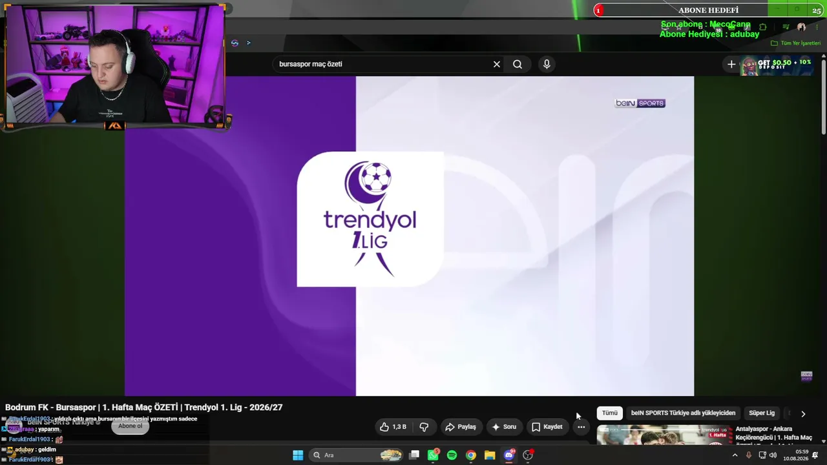Select the Süper Lig filter chip
The width and height of the screenshot is (827, 465).
[762, 413]
